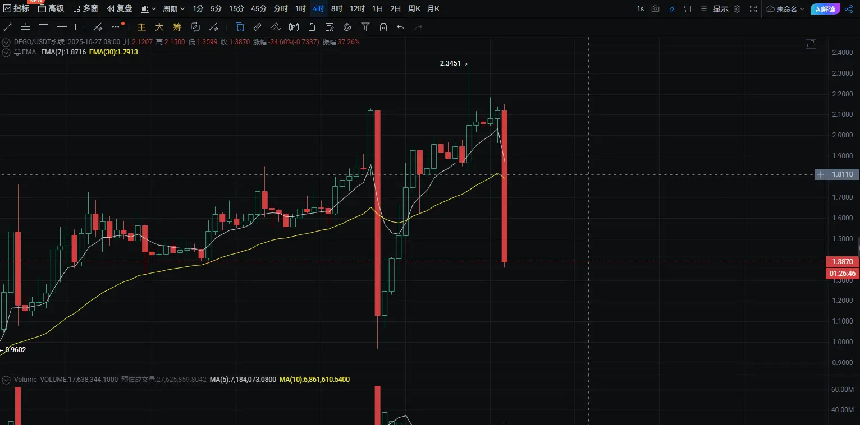The height and width of the screenshot is (425, 860).
Task: Select the three parallel lines tool
Action: [44, 26]
